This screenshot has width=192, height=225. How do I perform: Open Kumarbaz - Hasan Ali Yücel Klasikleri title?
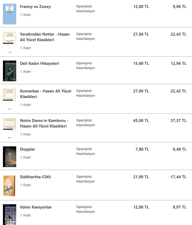[45, 94]
